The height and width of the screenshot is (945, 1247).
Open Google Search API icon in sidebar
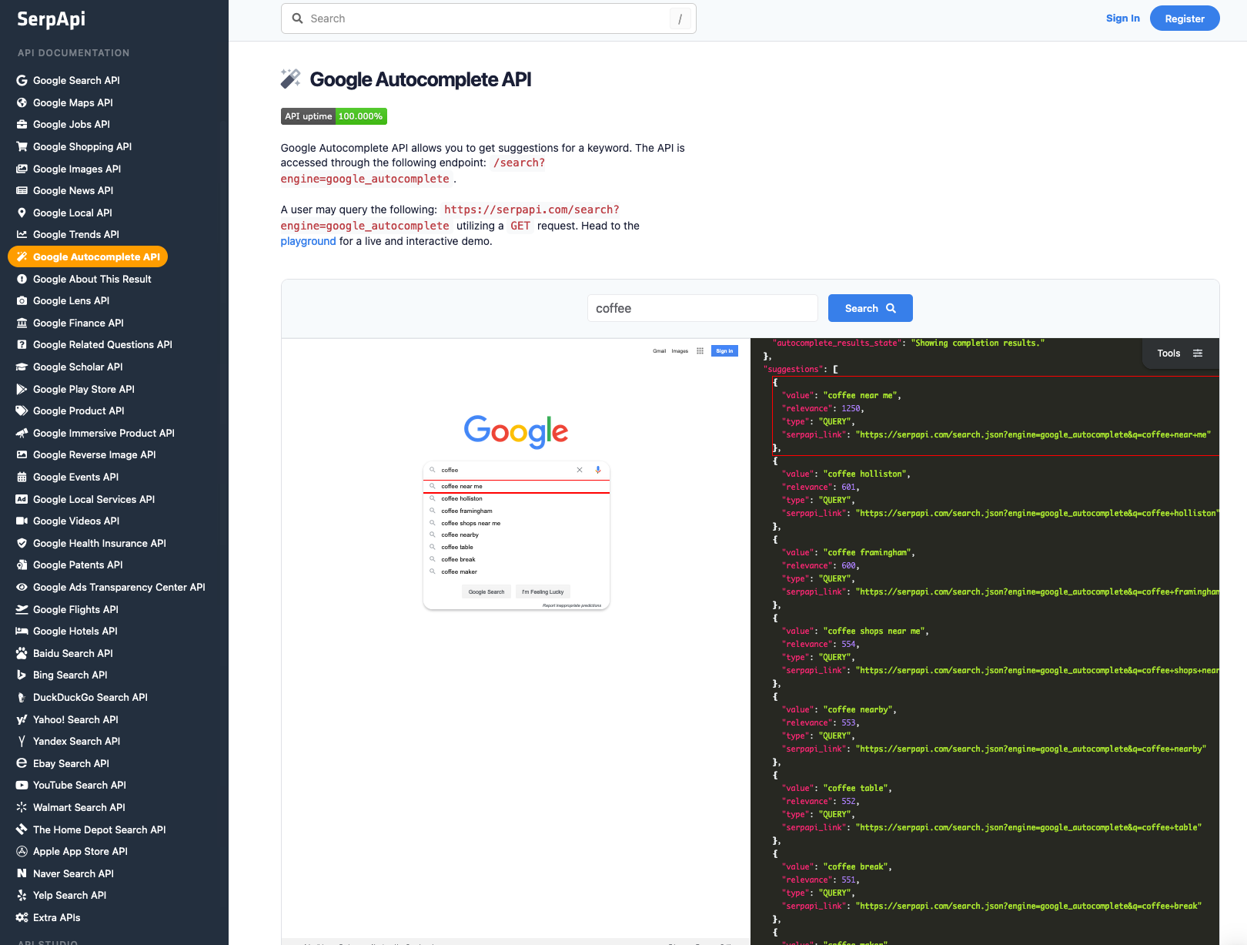[x=22, y=80]
